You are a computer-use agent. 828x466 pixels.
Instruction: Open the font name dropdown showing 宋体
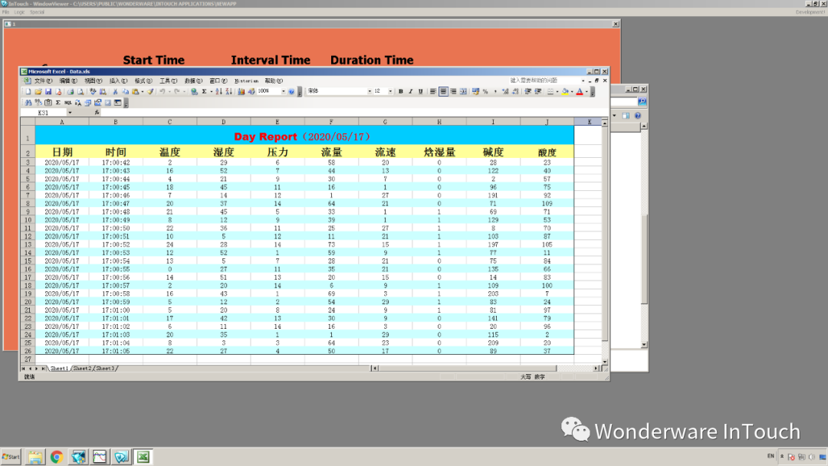(368, 92)
